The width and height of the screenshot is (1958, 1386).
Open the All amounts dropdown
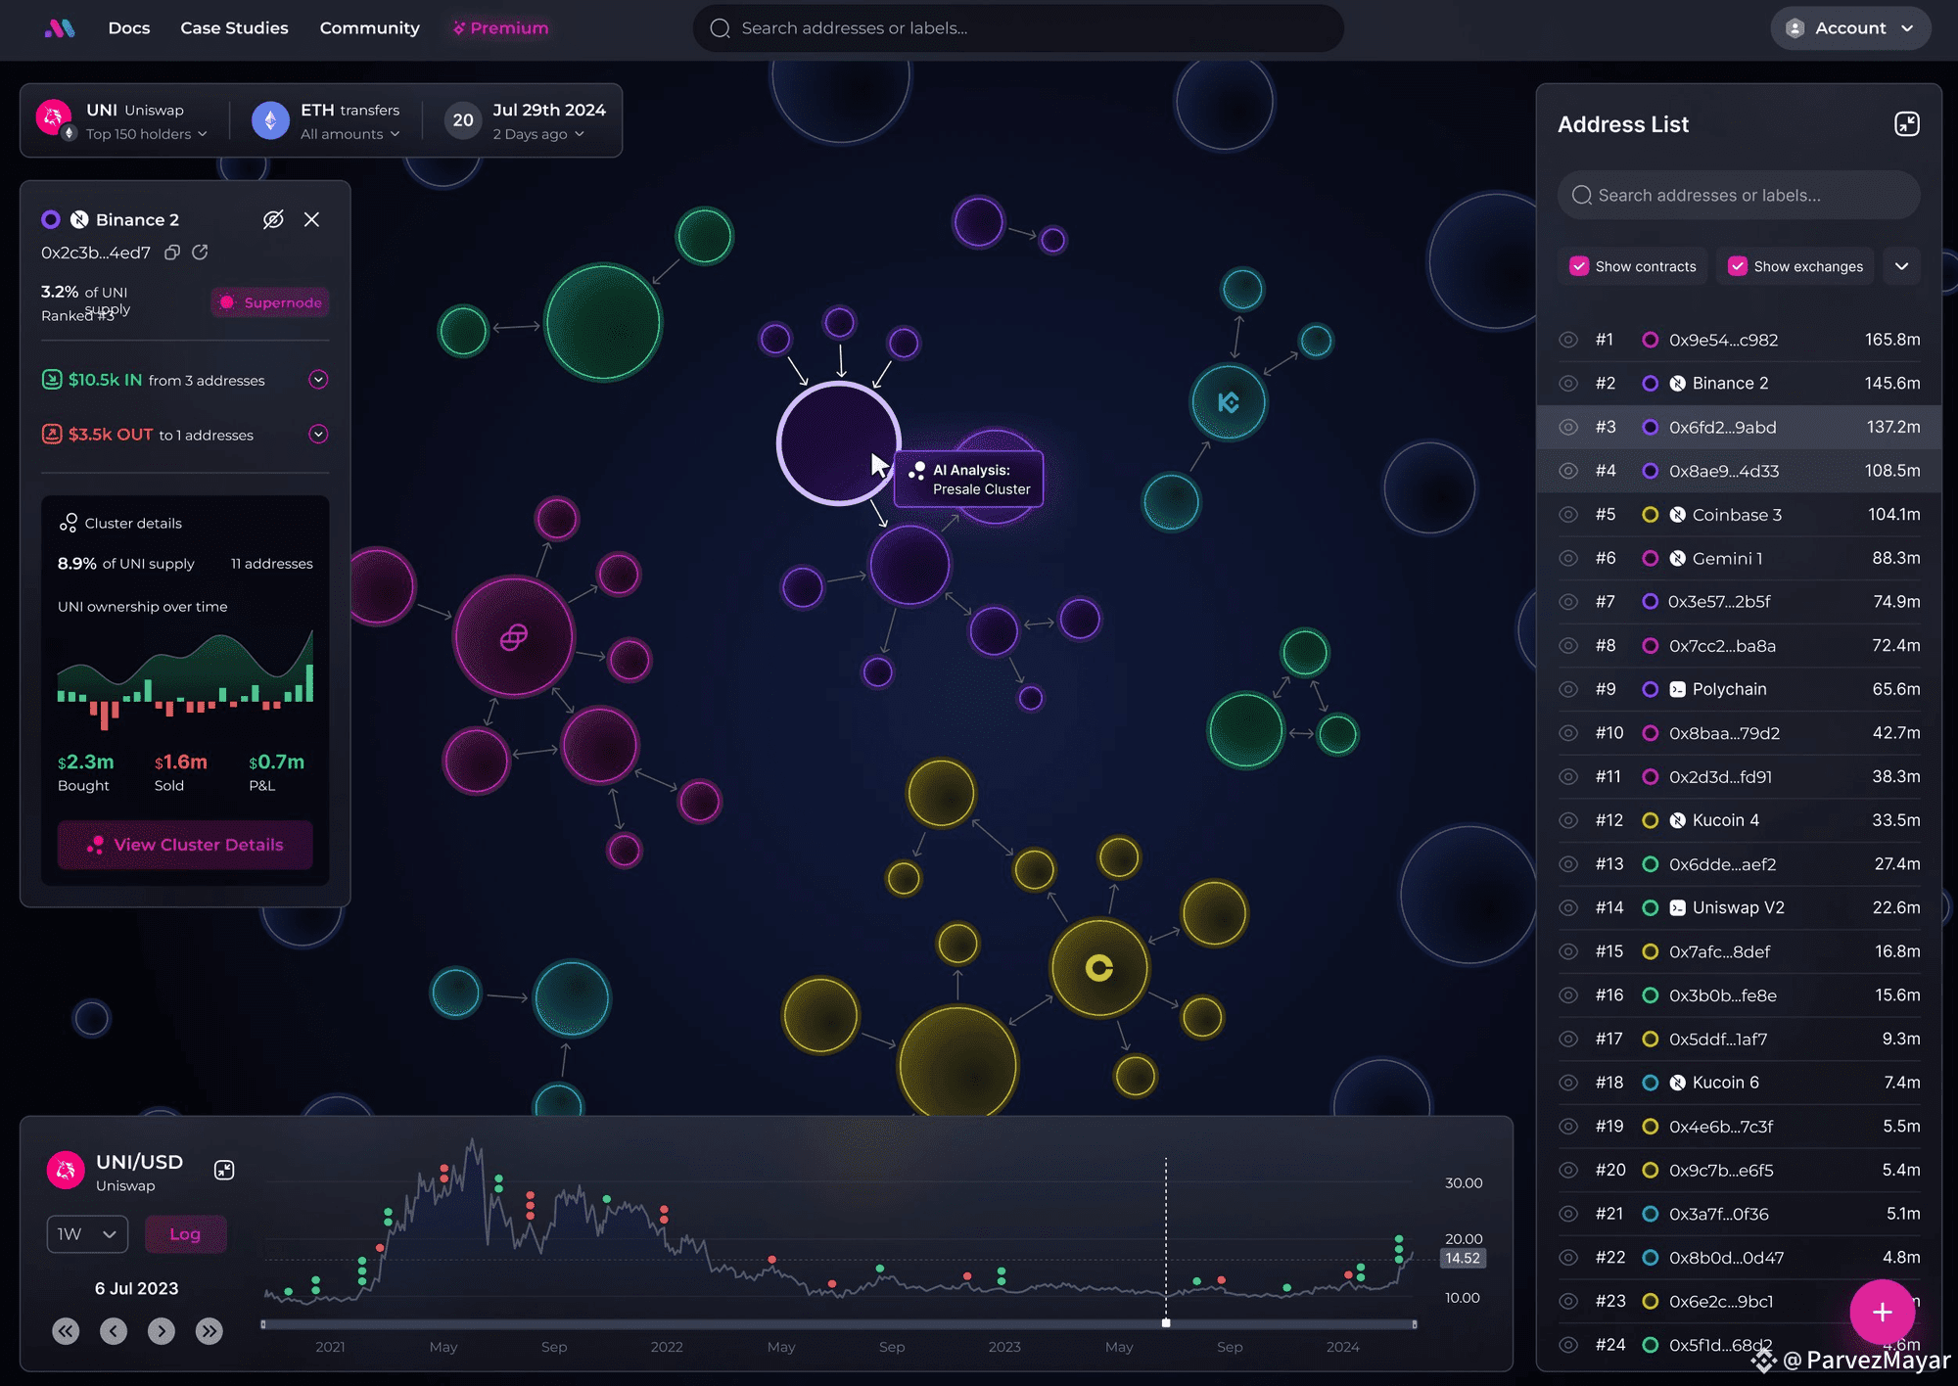tap(350, 134)
